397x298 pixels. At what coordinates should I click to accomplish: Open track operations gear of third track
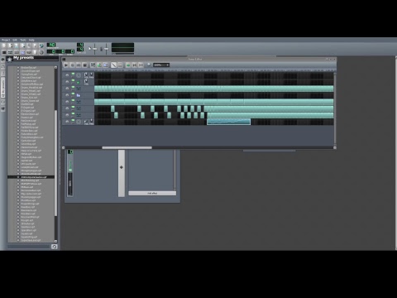click(67, 89)
